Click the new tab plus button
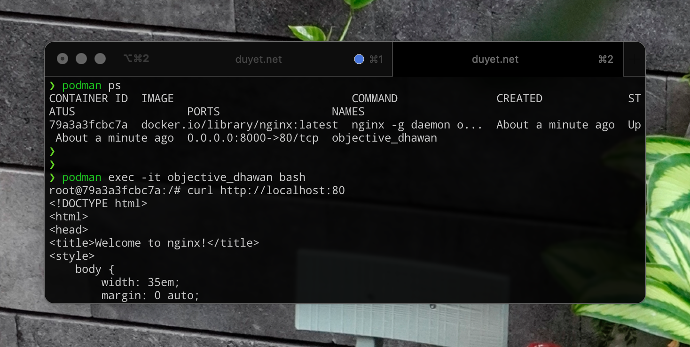Viewport: 690px width, 347px height. (635, 59)
